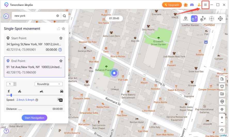Zoom in the map with plus button
This screenshot has width=229, height=137.
pyautogui.click(x=222, y=118)
